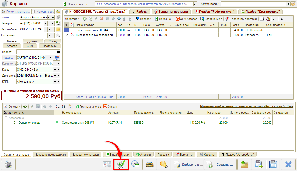Click the light bulb icon
Image resolution: width=297 pixels, height=171 pixels.
(x=164, y=165)
